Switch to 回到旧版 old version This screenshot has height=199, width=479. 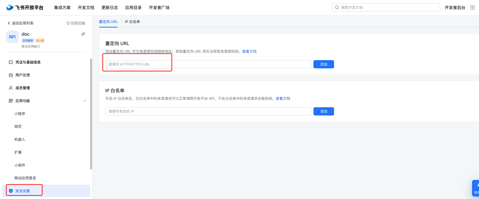tap(76, 23)
